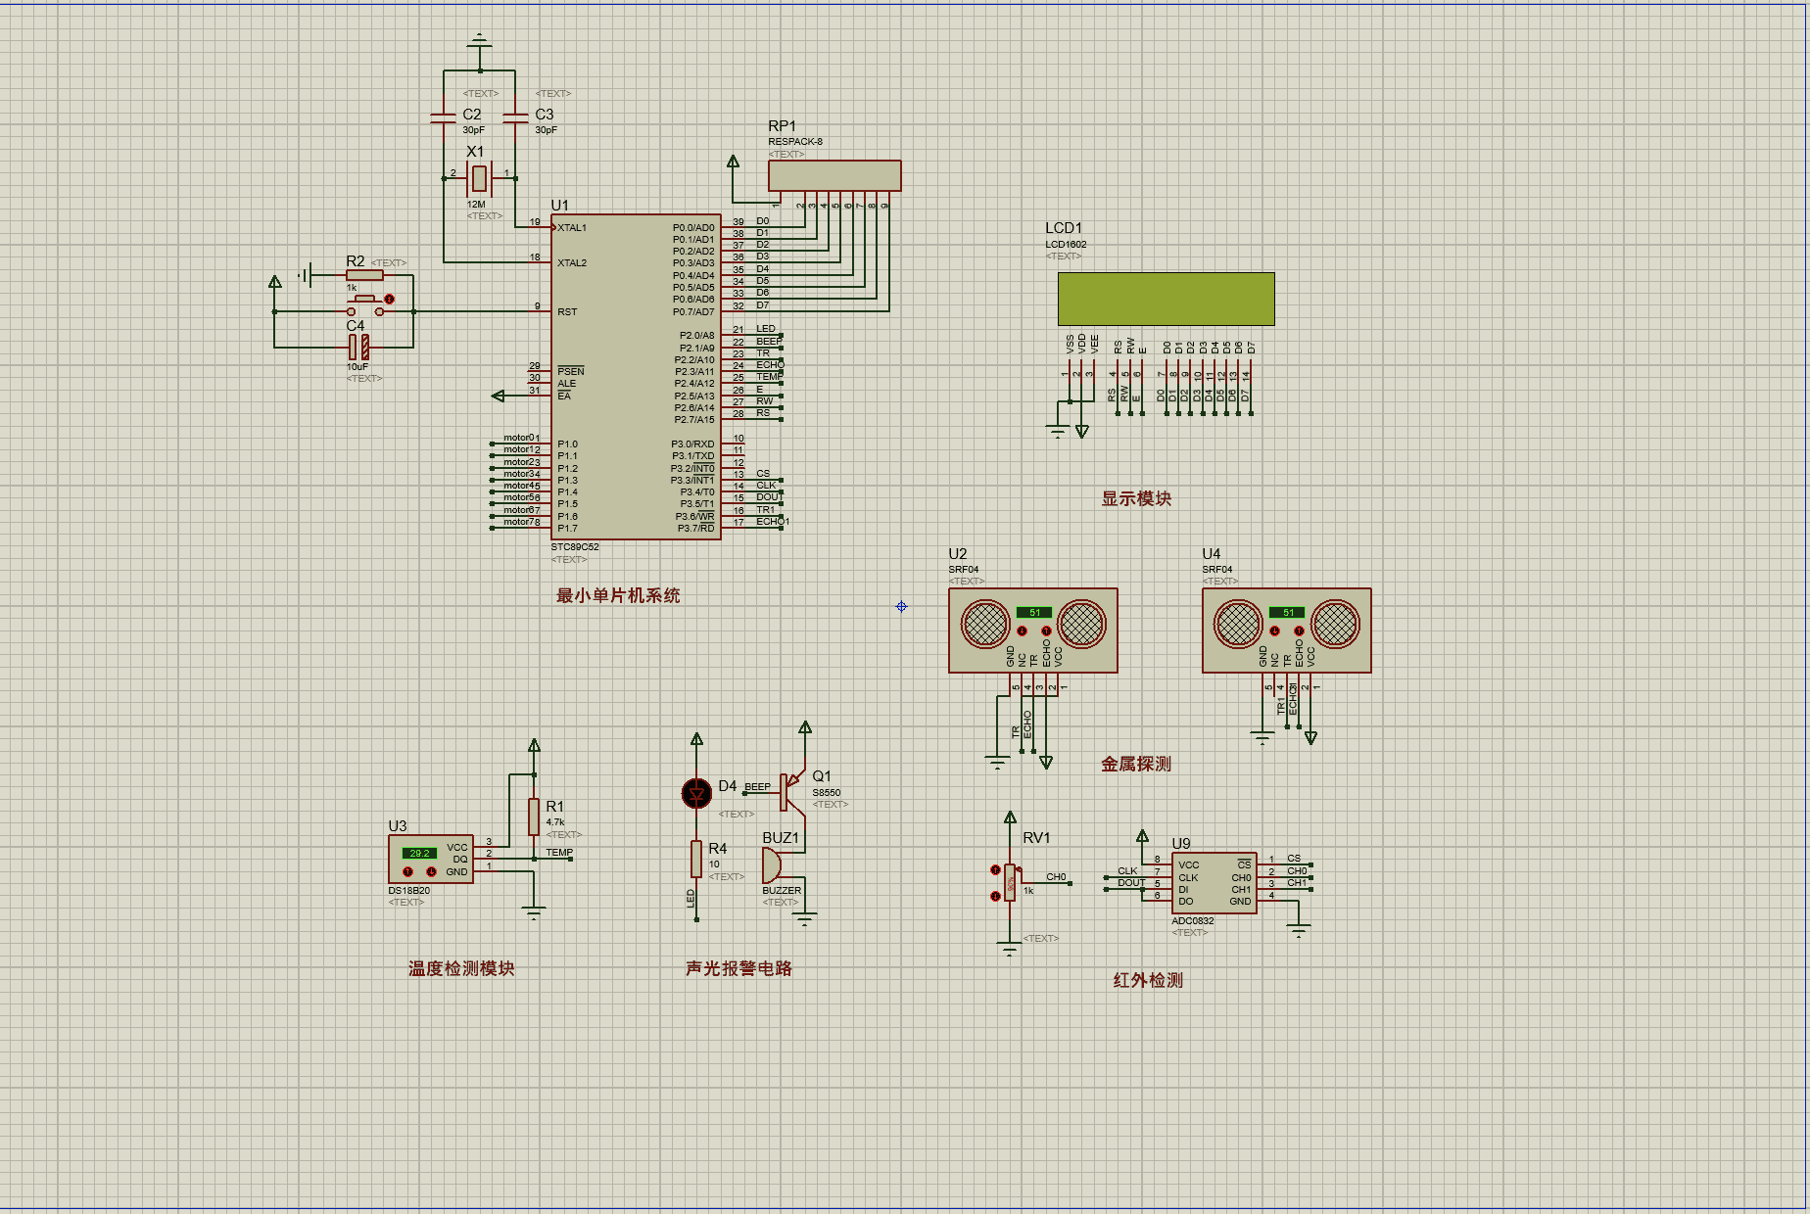Click the down arrow button on U3 DS18B20
Viewport: 1810px width, 1214px height.
pos(431,871)
